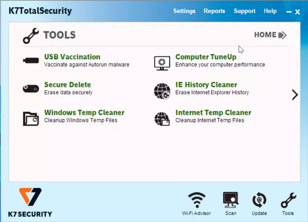Image resolution: width=308 pixels, height=222 pixels.
Task: Launch USB Vaccination tool link
Action: (x=72, y=57)
